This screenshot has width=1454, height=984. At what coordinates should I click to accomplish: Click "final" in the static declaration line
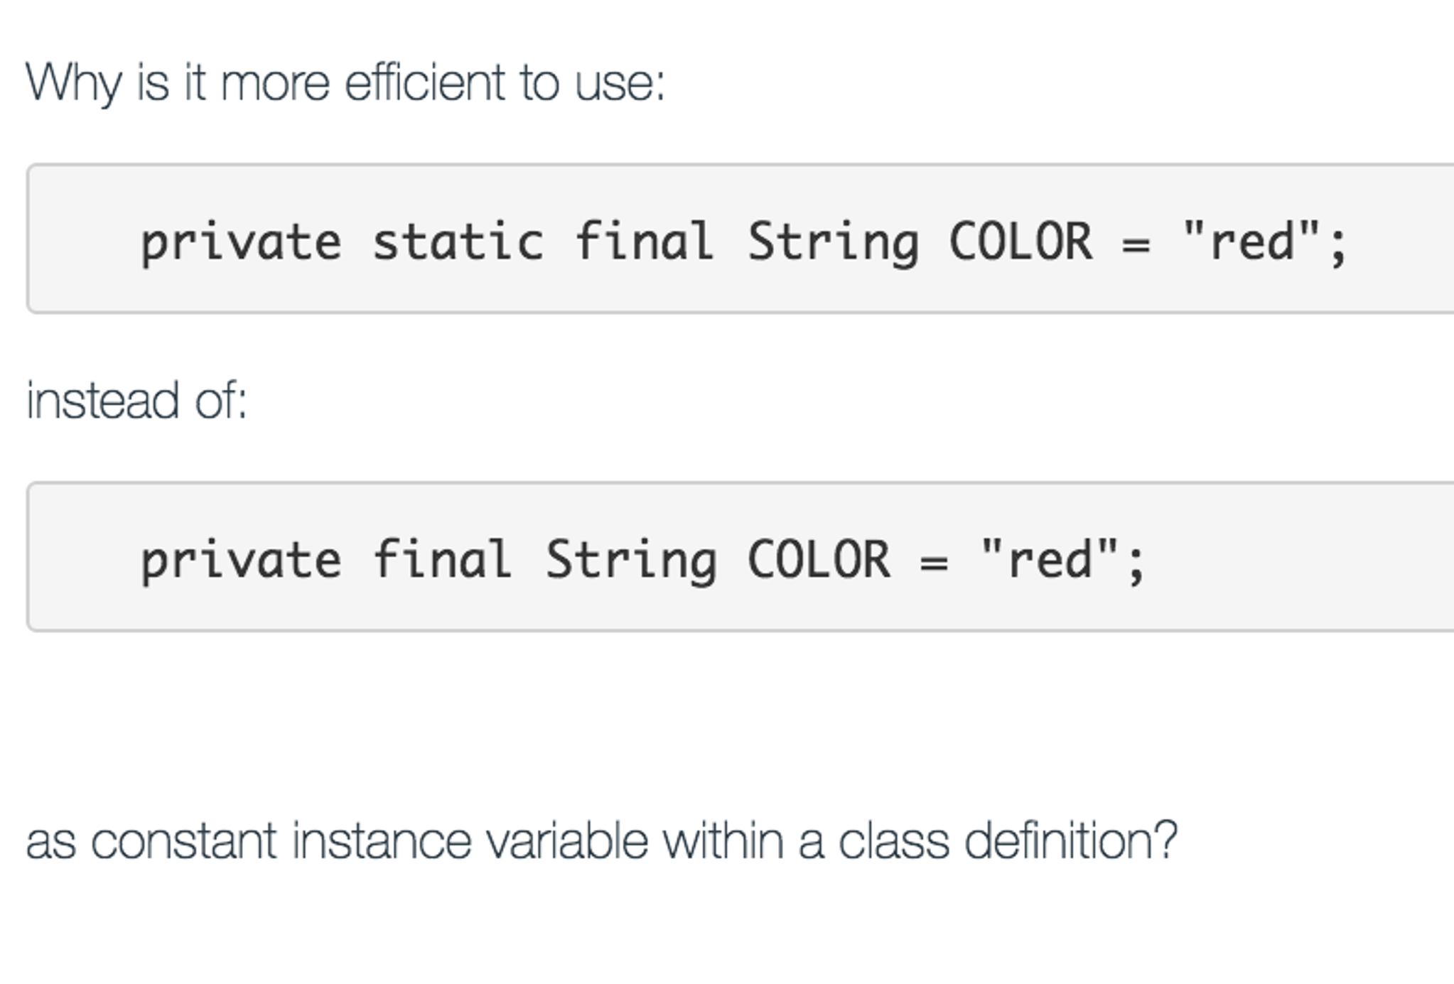point(644,242)
